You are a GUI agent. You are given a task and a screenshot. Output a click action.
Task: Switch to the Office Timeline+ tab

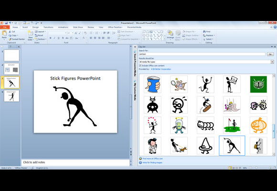click(x=115, y=27)
